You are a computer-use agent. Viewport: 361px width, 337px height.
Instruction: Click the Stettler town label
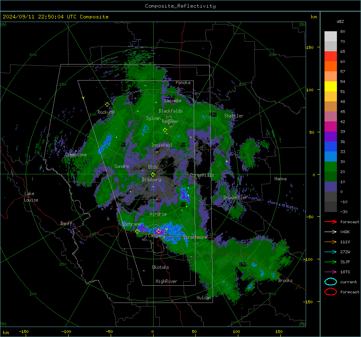tap(234, 116)
